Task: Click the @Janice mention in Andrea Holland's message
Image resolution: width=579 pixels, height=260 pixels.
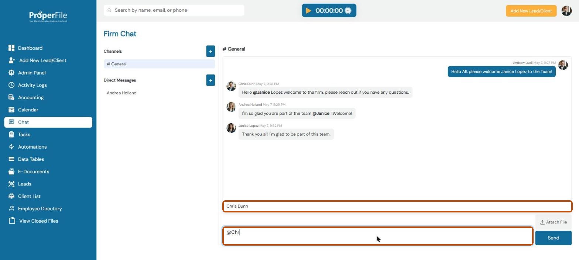Action: (x=321, y=113)
